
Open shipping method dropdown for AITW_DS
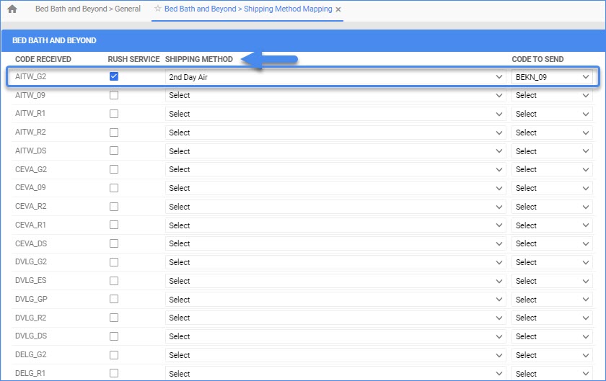335,151
